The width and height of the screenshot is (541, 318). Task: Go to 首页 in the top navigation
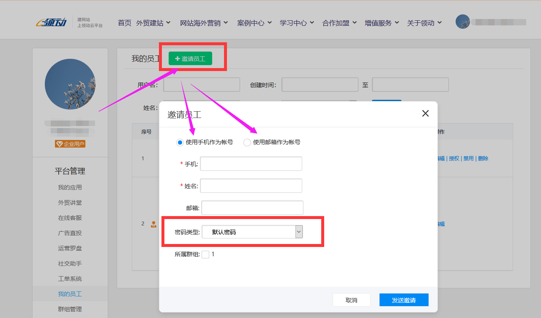coord(124,23)
